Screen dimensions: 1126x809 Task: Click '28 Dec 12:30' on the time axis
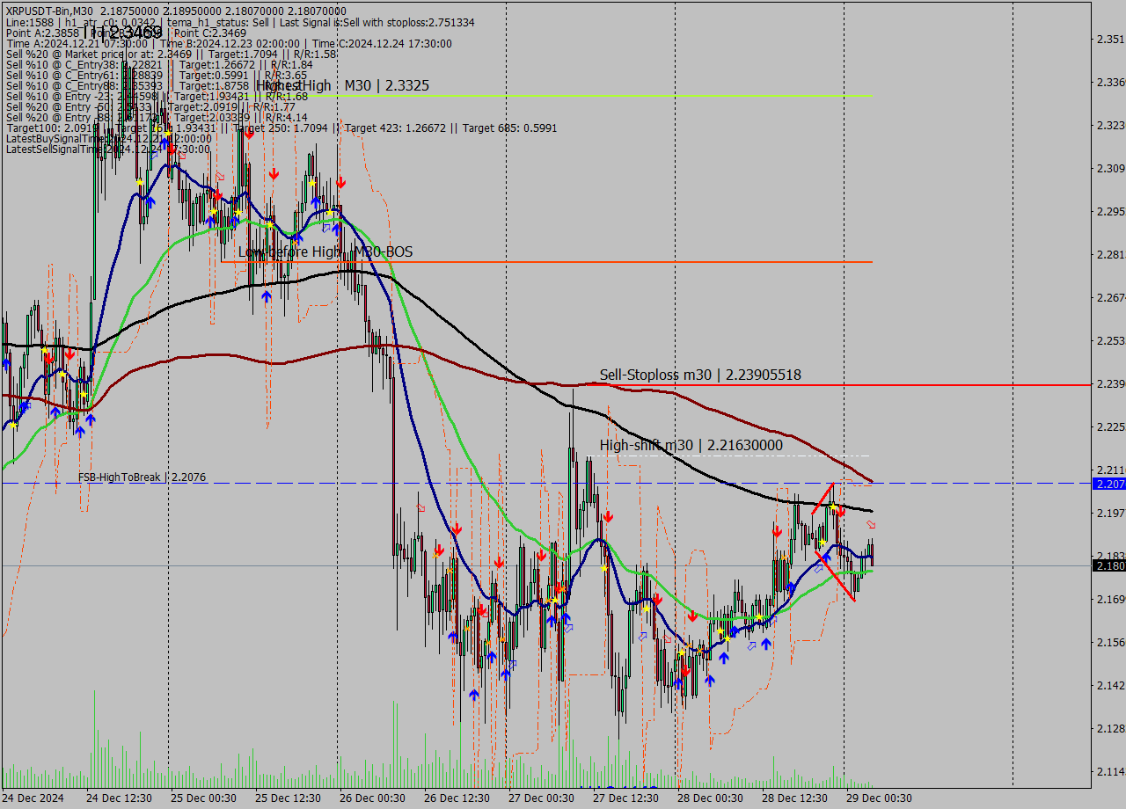pyautogui.click(x=795, y=798)
